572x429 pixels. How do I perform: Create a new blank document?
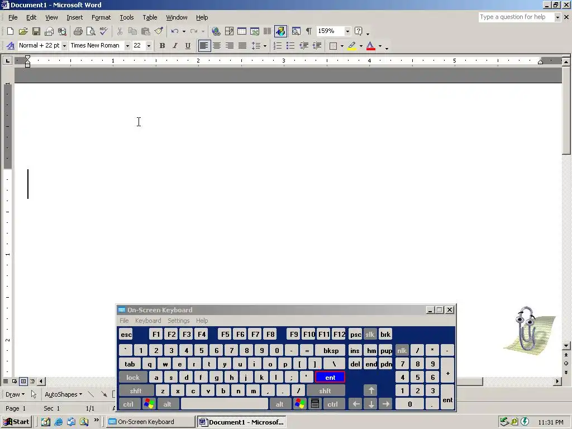10,31
